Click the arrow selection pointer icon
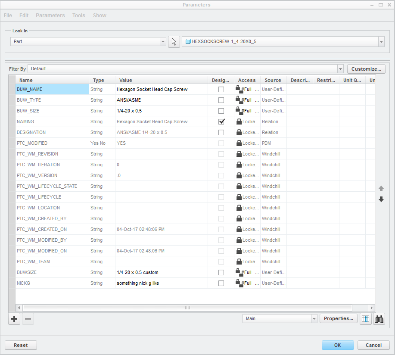 click(174, 42)
